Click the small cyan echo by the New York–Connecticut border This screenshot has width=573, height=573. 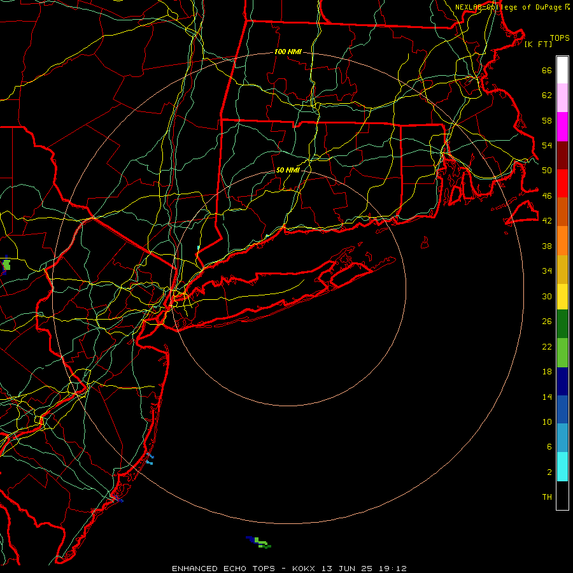click(198, 248)
